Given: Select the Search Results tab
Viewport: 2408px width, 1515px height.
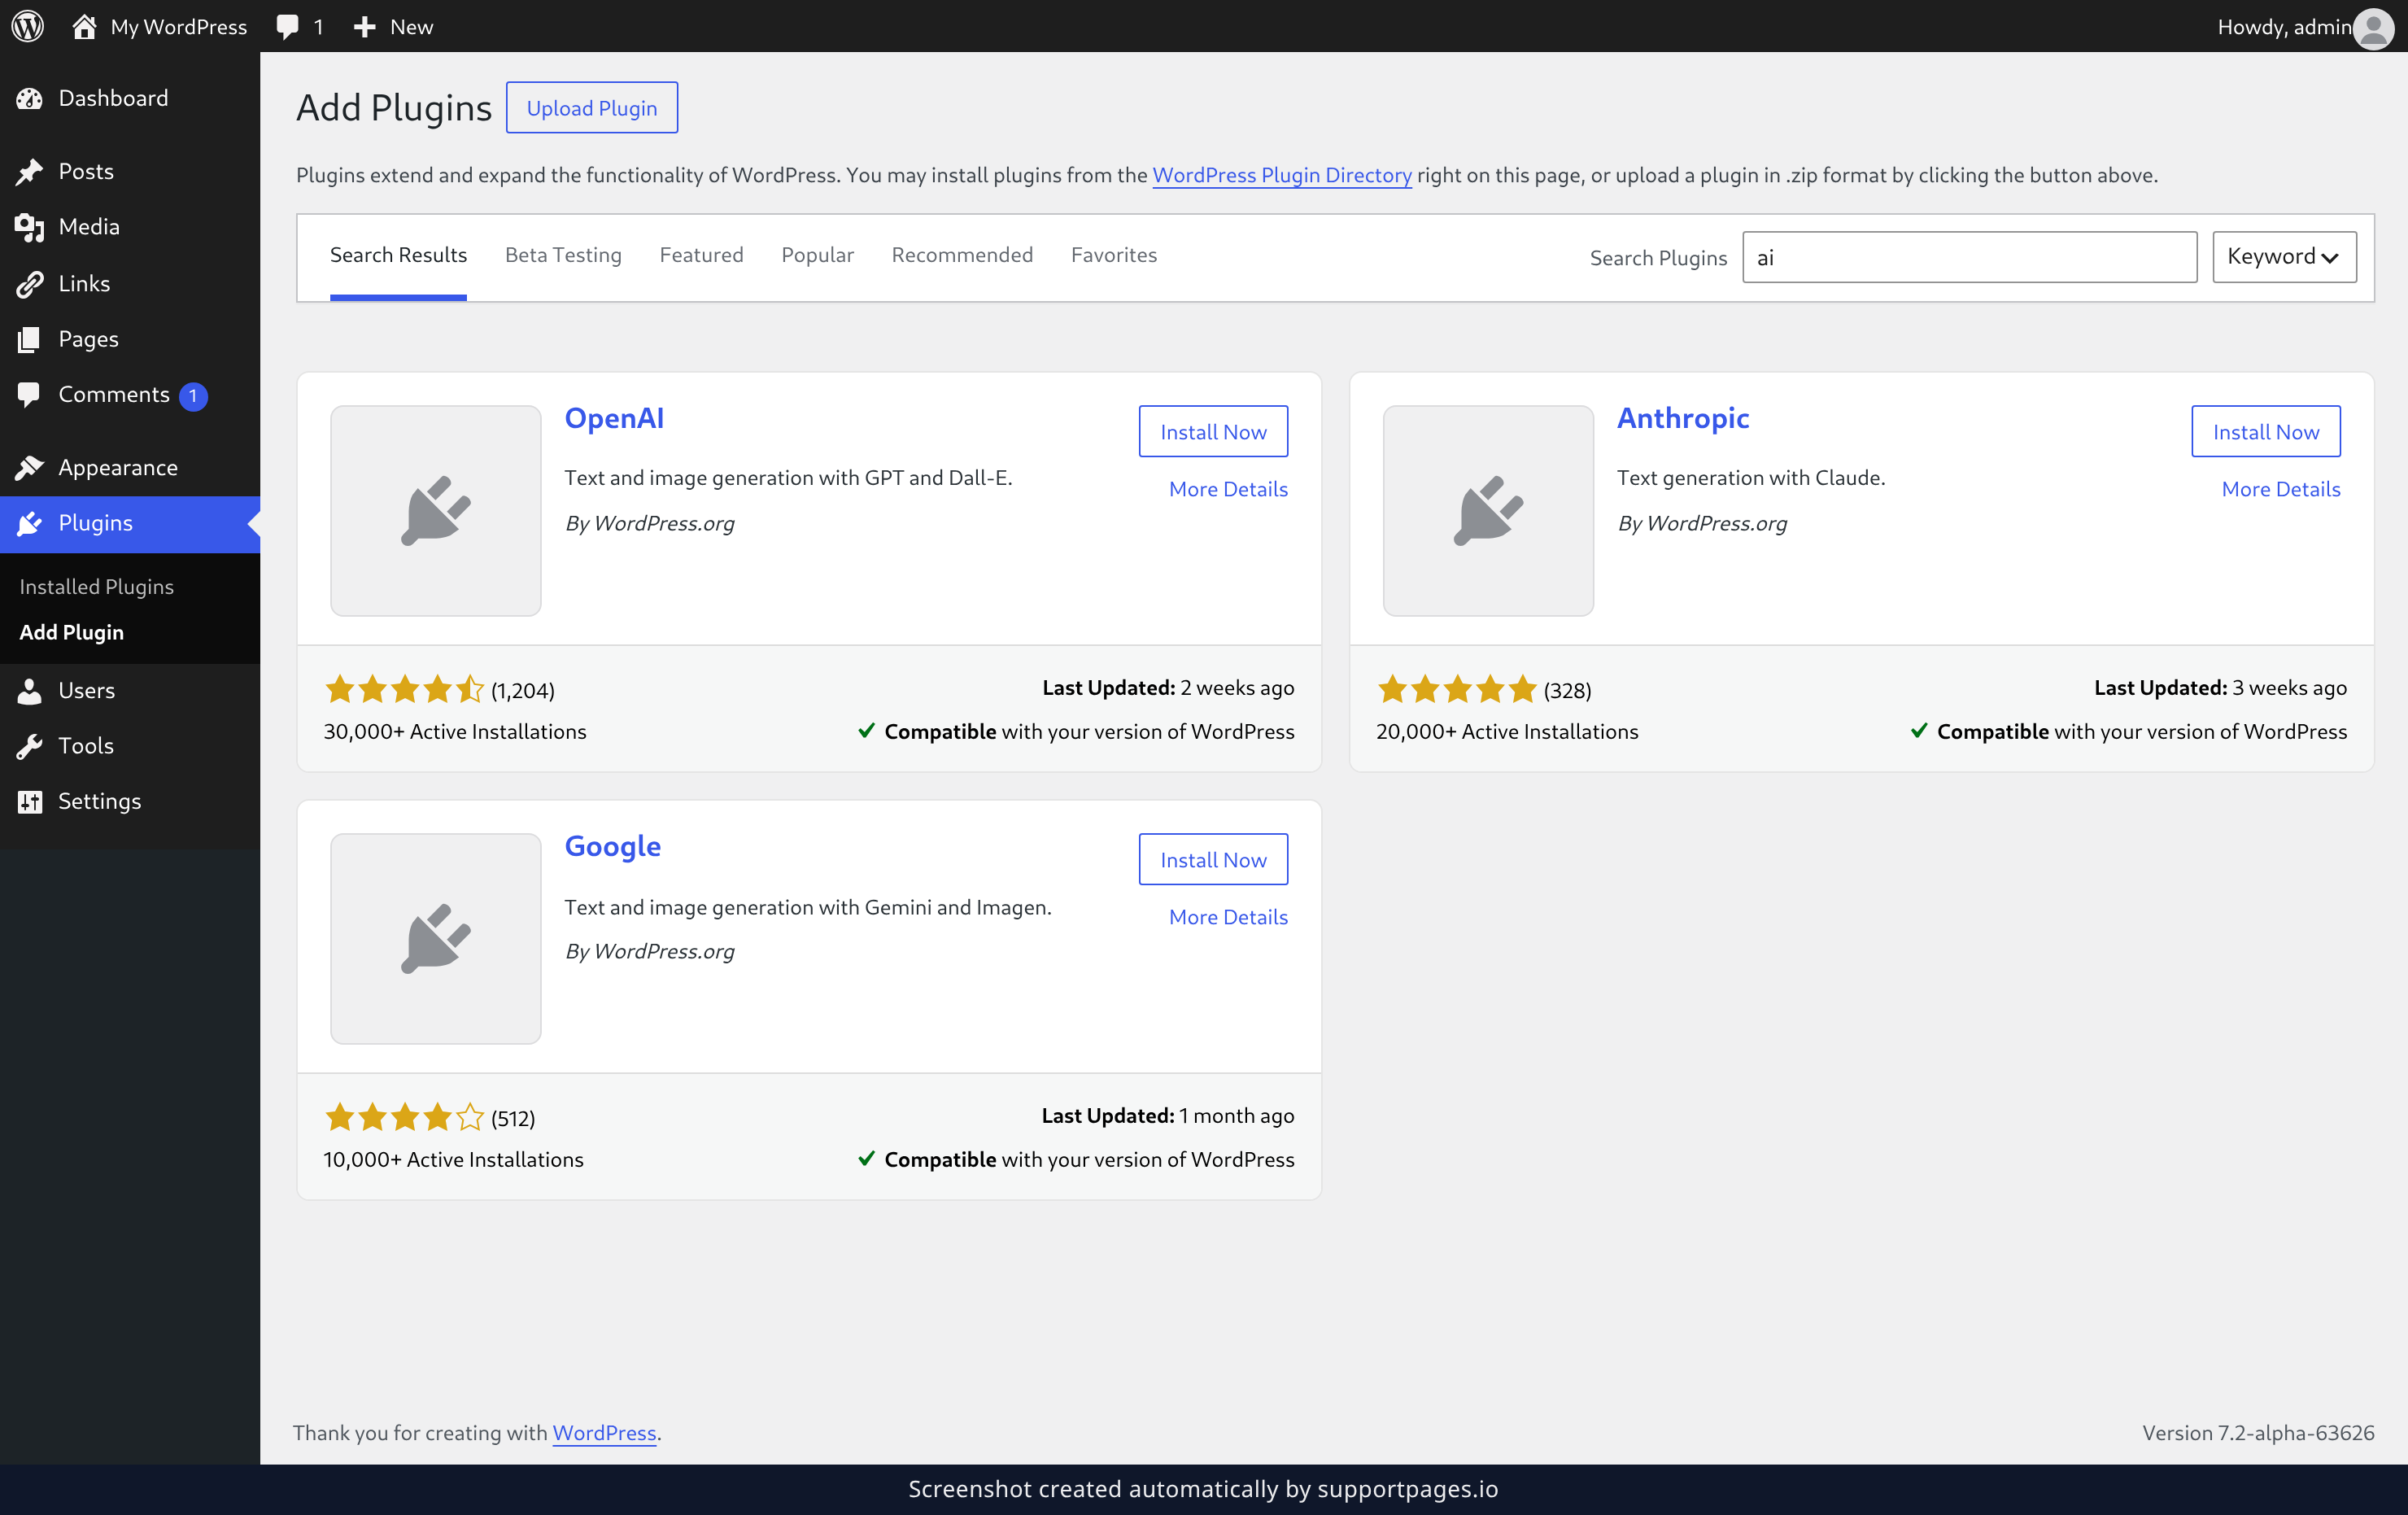Looking at the screenshot, I should tap(398, 255).
